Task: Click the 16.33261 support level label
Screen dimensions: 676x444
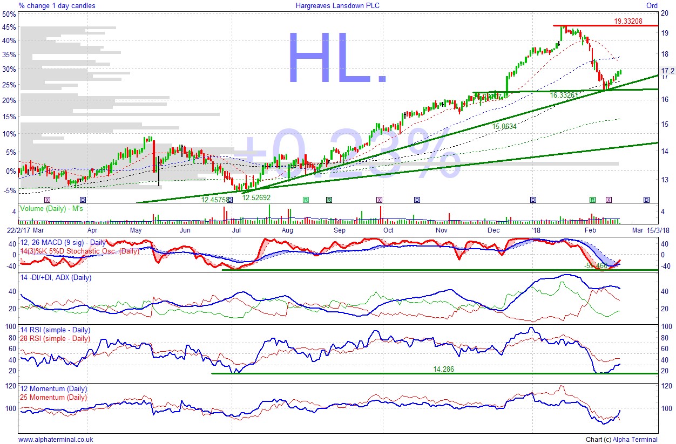Action: pyautogui.click(x=564, y=95)
